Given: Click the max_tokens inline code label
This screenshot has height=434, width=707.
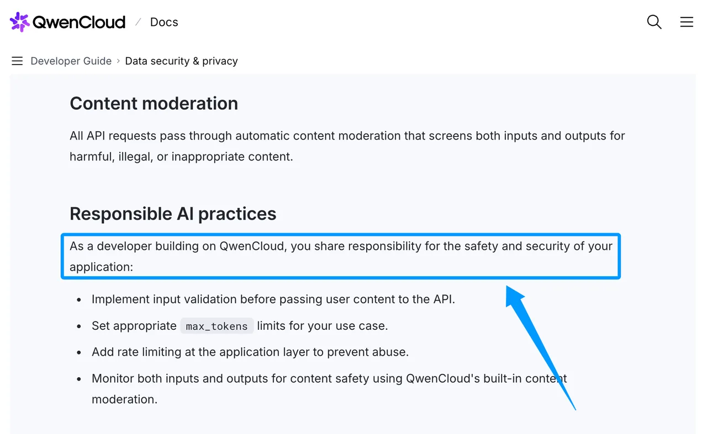Looking at the screenshot, I should (x=217, y=326).
